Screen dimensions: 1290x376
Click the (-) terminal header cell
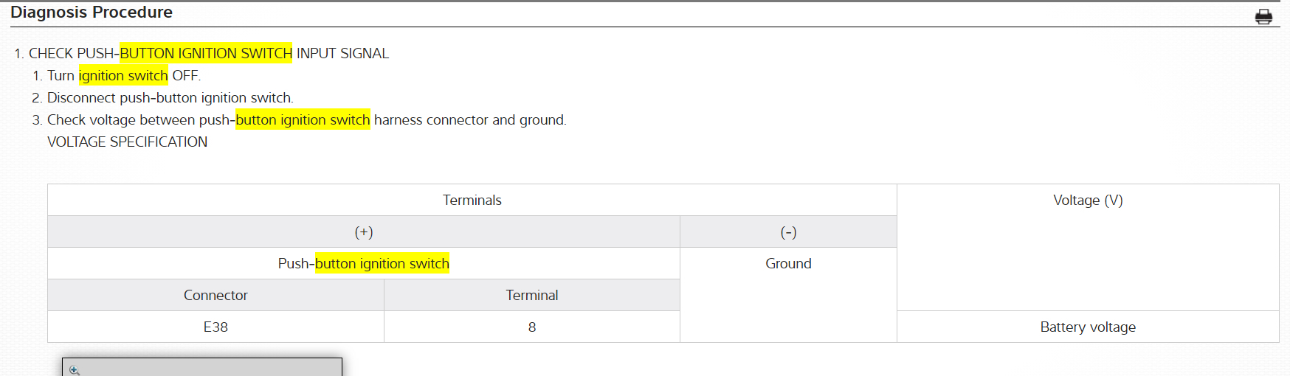click(x=788, y=231)
